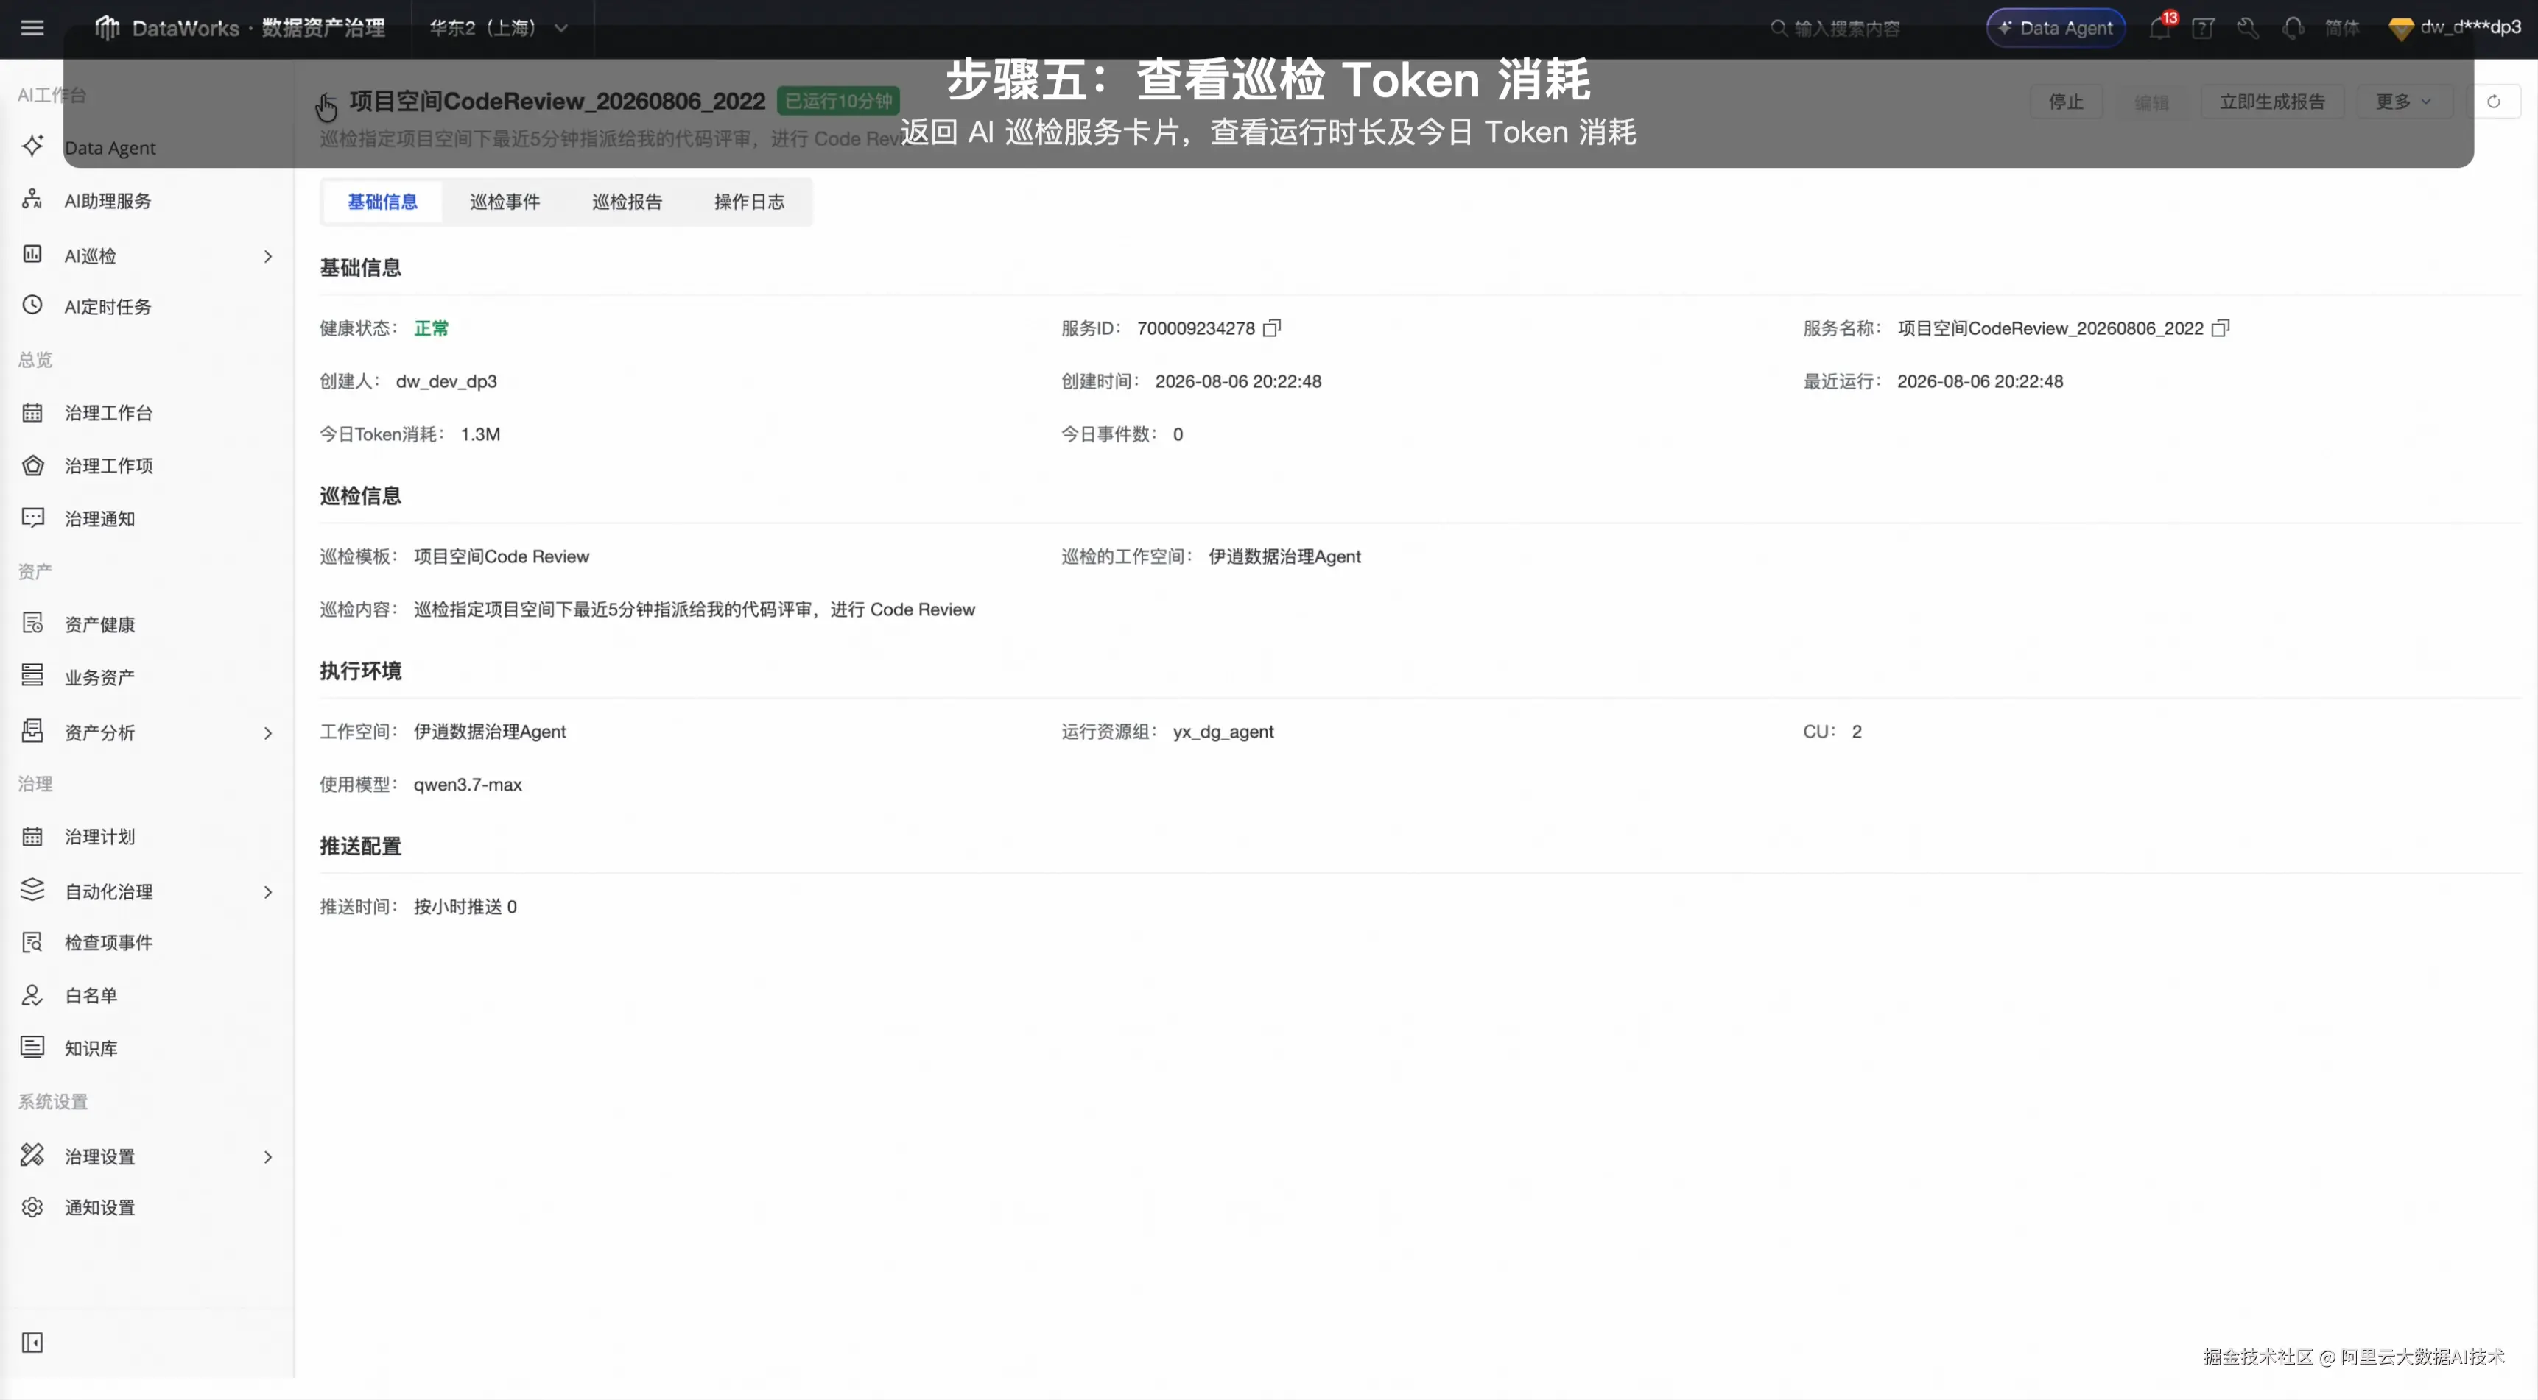This screenshot has height=1400, width=2538.
Task: Expand AI巡检 submenu chevron
Action: (x=268, y=256)
